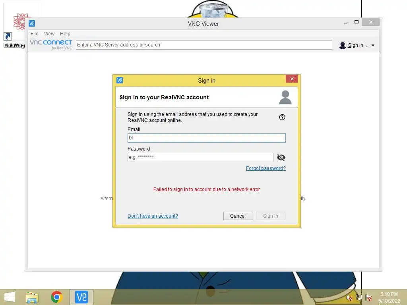Minimize the VNC Viewer window
This screenshot has width=407, height=305.
[x=346, y=23]
